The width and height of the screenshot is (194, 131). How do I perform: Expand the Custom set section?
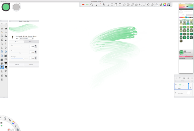186,59
